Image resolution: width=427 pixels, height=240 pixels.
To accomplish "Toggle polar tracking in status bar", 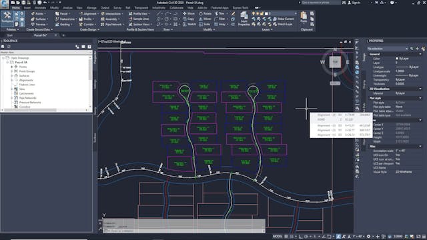I will (x=306, y=237).
